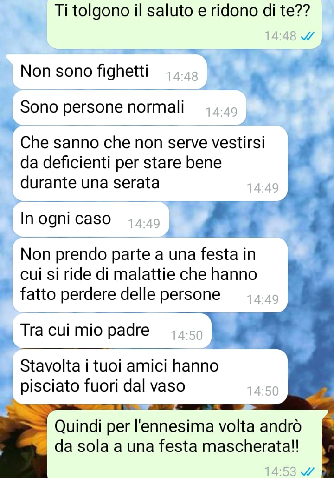Tap the 'Stavolta i tuoi amici hanno' bubble
This screenshot has width=334, height=478.
click(150, 377)
